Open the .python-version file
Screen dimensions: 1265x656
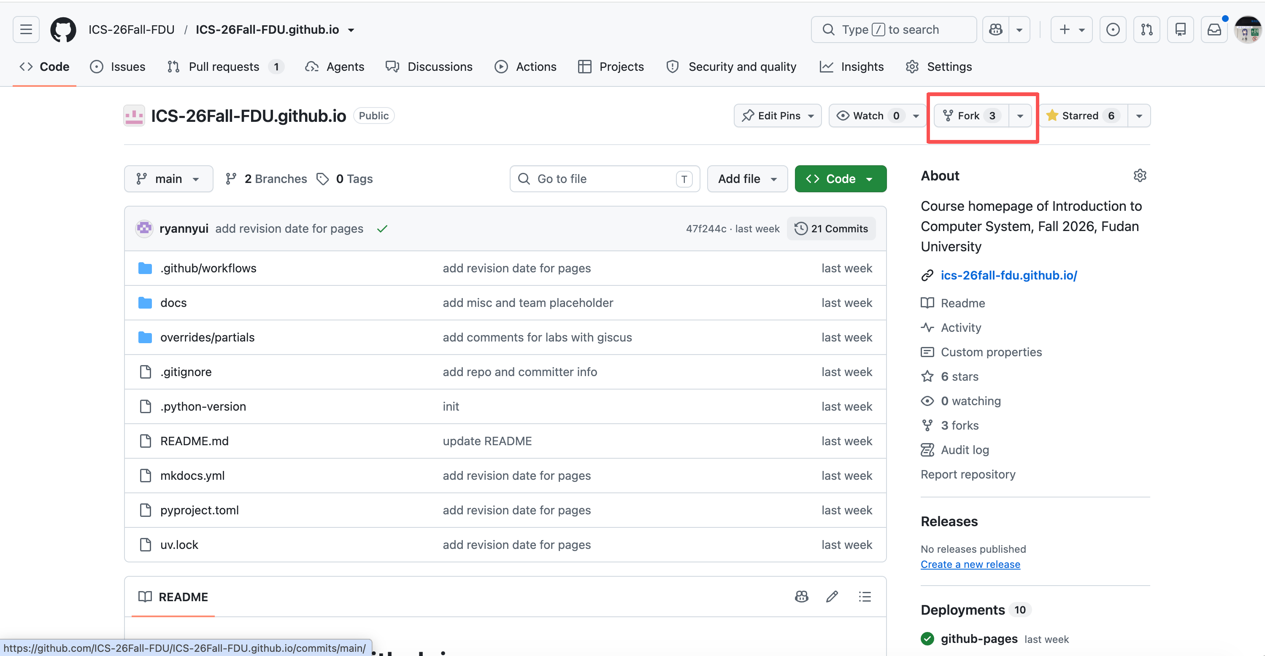coord(203,407)
